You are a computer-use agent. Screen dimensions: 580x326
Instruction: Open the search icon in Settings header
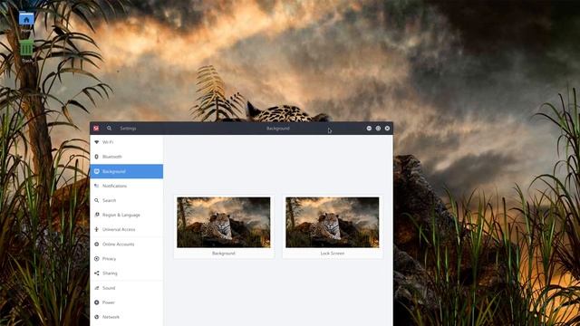(x=109, y=129)
